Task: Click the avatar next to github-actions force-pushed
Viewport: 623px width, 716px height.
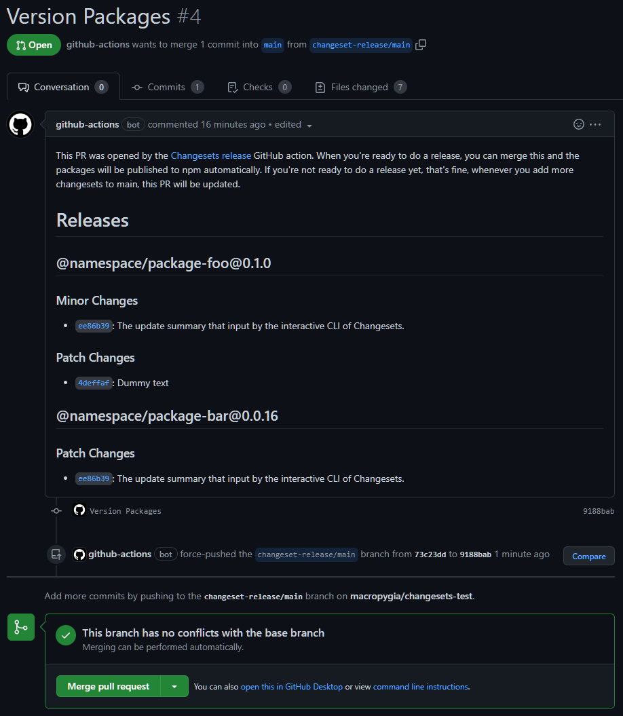Action: [79, 554]
